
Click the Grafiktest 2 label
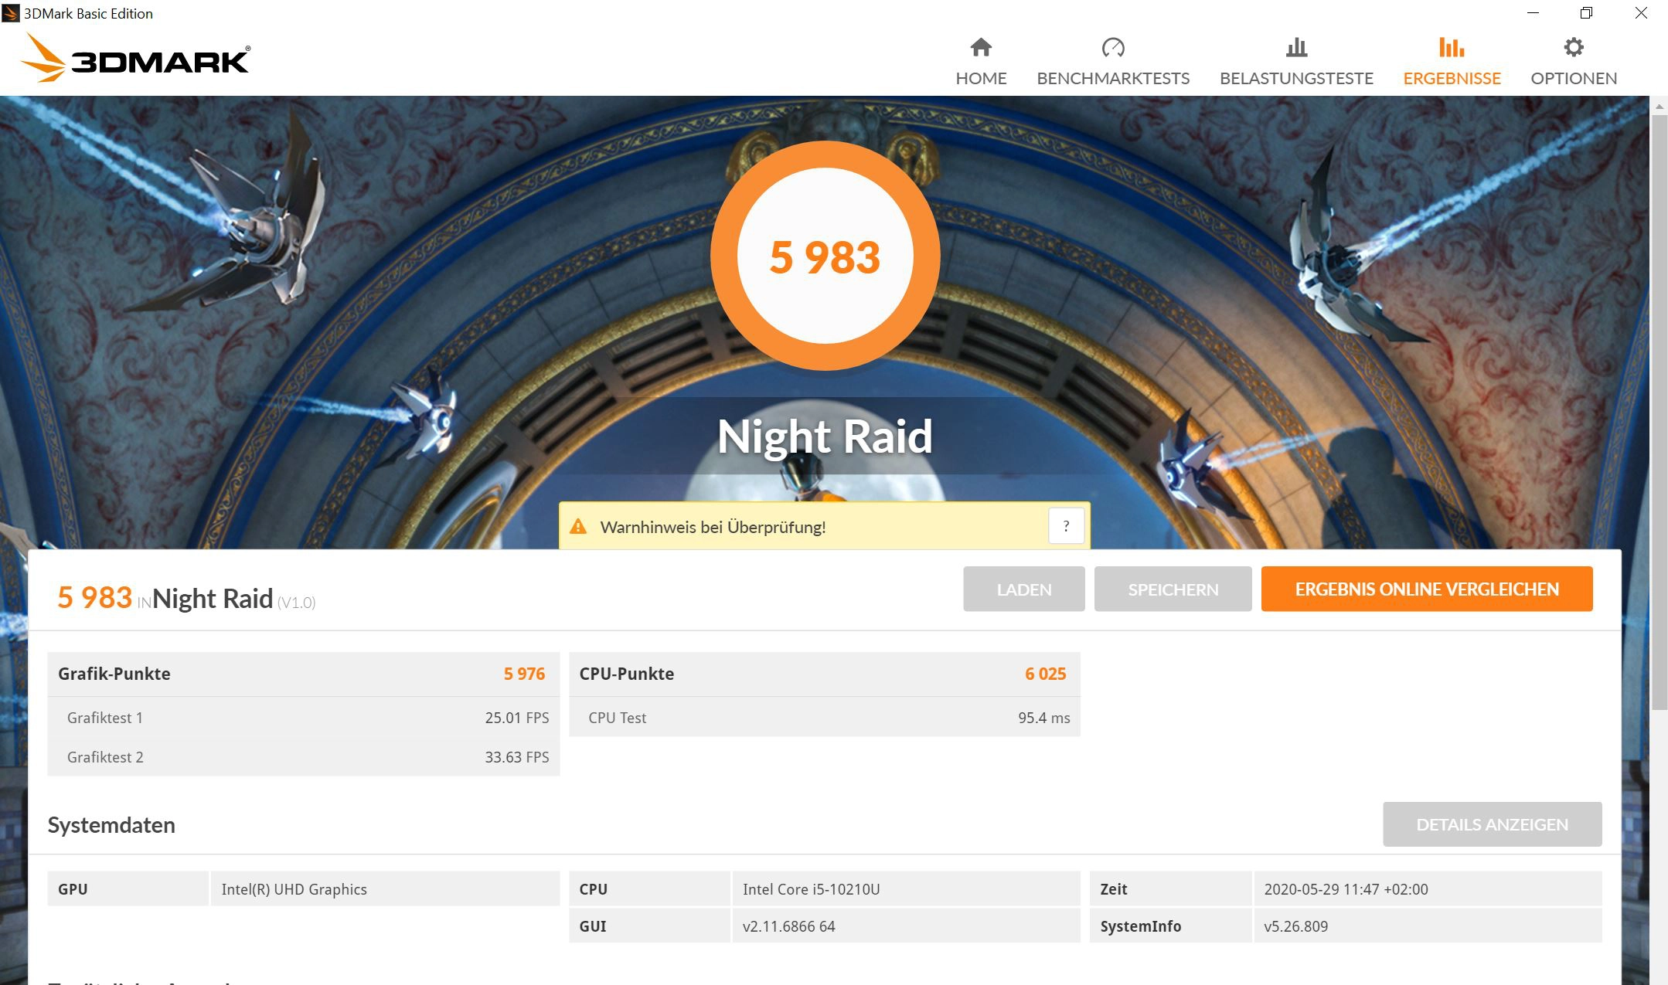pyautogui.click(x=105, y=757)
